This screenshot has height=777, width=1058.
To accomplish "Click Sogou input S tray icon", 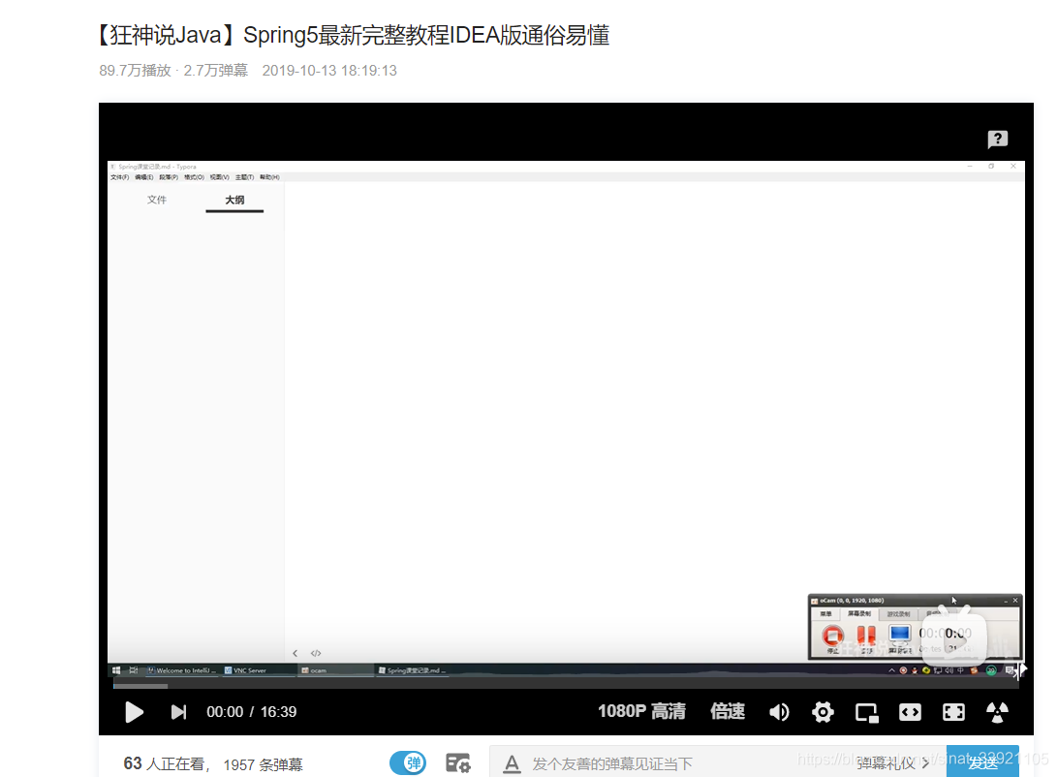I will pyautogui.click(x=973, y=670).
